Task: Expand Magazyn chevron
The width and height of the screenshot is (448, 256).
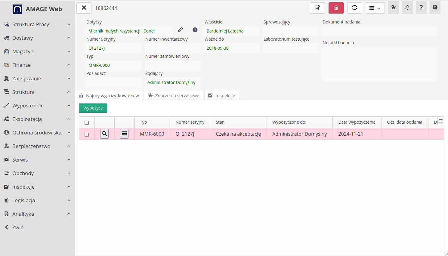Action: point(69,51)
